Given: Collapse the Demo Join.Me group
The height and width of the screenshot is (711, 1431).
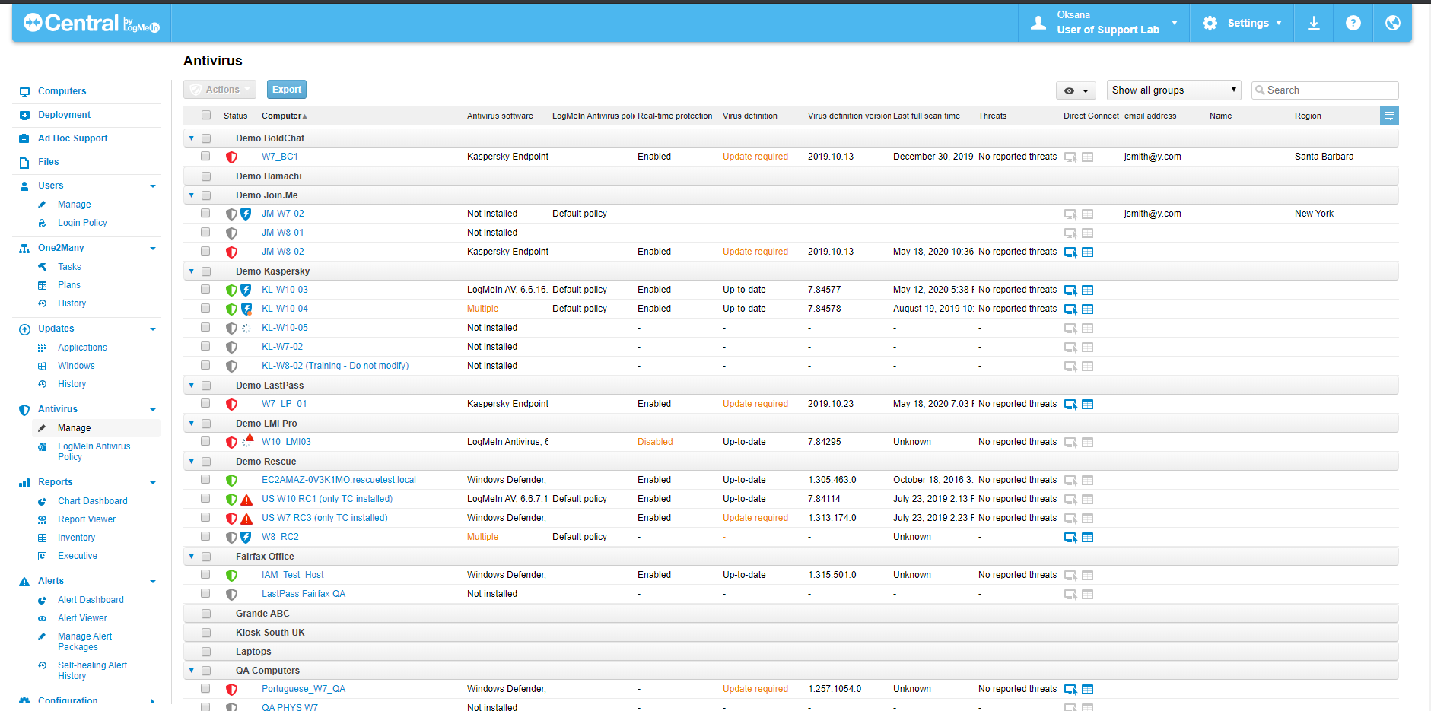Looking at the screenshot, I should (x=192, y=195).
